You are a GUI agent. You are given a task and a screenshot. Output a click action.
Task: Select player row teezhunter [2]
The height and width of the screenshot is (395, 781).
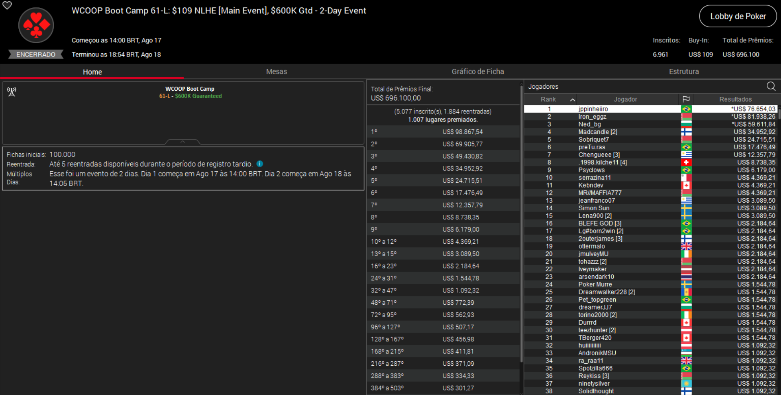(x=650, y=330)
